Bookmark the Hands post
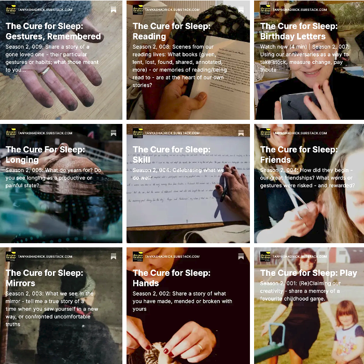Screen dimensions: 364x364 coord(241,256)
